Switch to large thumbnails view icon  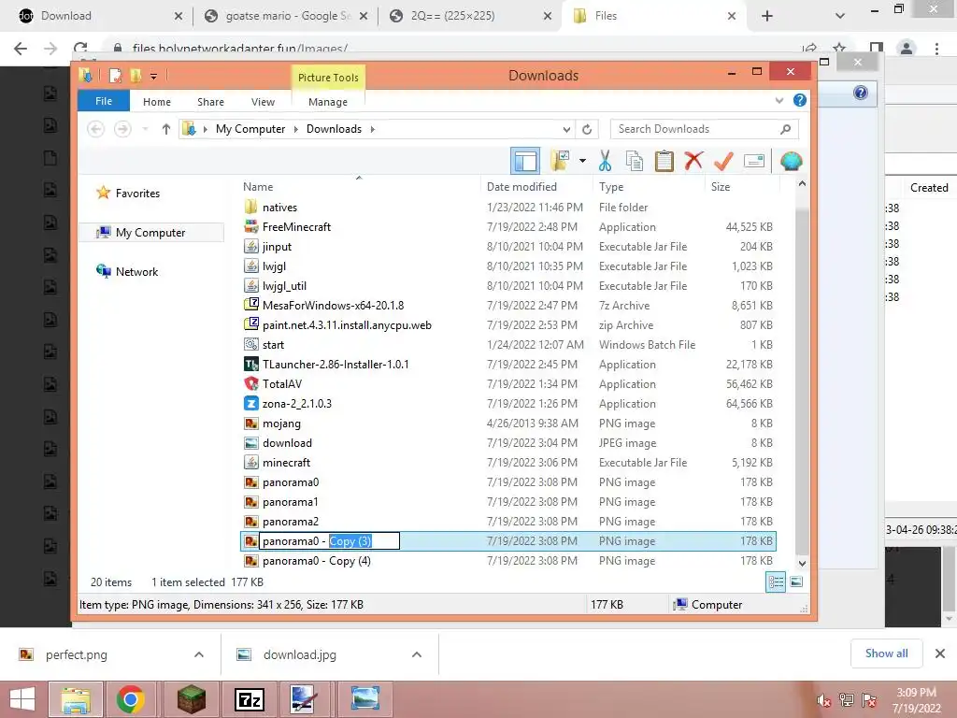pos(796,582)
